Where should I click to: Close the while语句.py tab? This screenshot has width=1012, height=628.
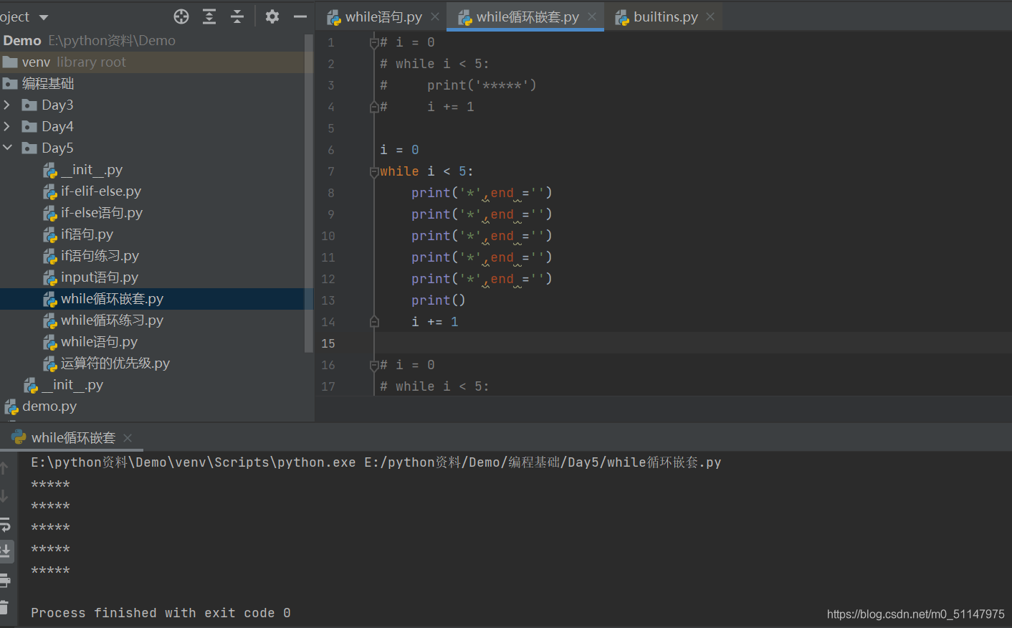pyautogui.click(x=435, y=16)
